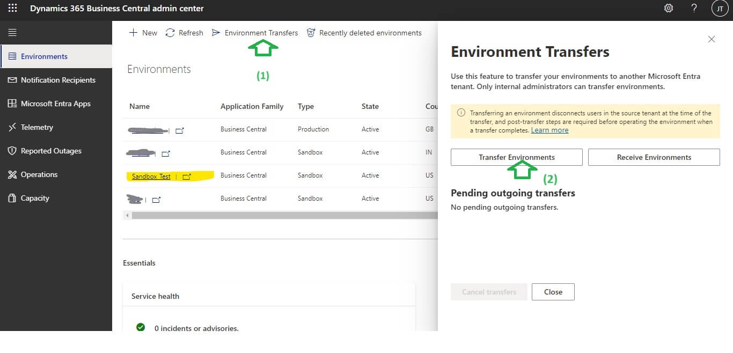Open the JT user account avatar
733x353 pixels.
click(720, 9)
